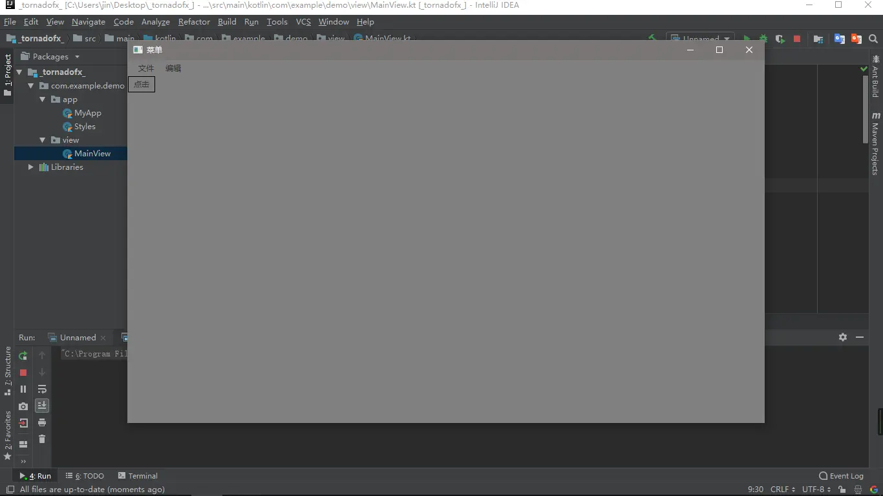The width and height of the screenshot is (883, 496).
Task: Click the Down stack trace arrow
Action: coord(42,373)
